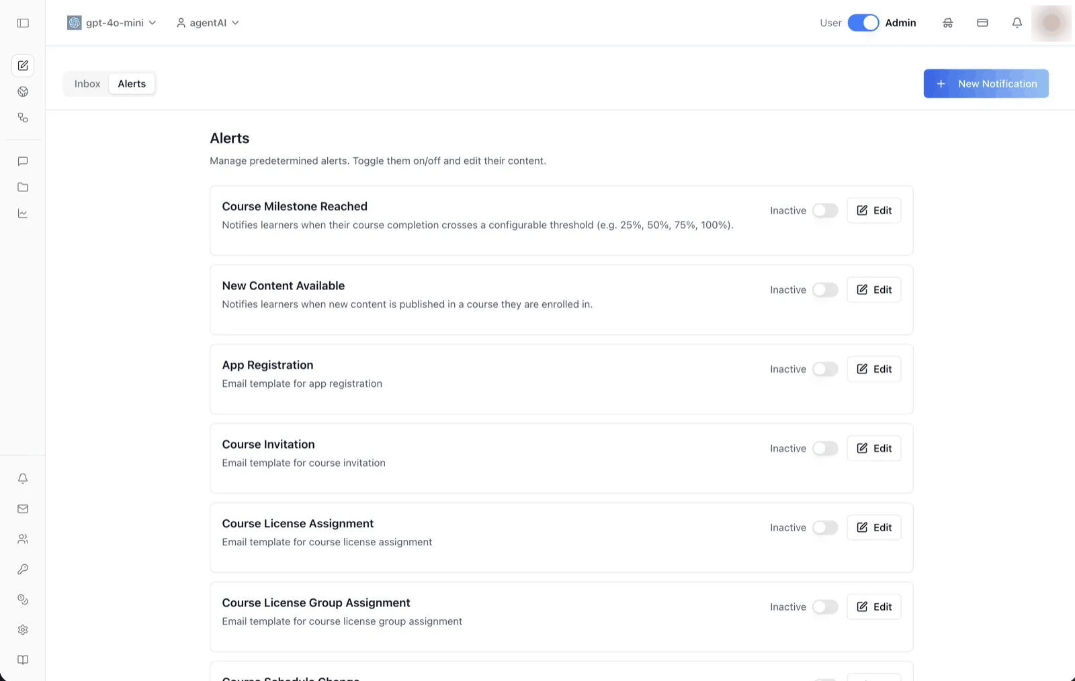Image resolution: width=1075 pixels, height=681 pixels.
Task: Open the chat bubble icon in the sidebar
Action: point(23,161)
